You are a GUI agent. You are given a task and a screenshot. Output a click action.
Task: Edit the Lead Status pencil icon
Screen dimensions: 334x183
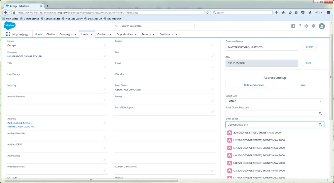212,89
